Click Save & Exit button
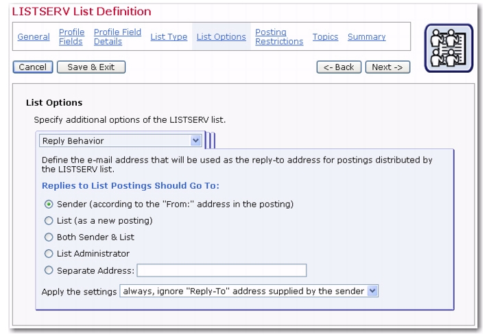This screenshot has width=491, height=335. 91,67
